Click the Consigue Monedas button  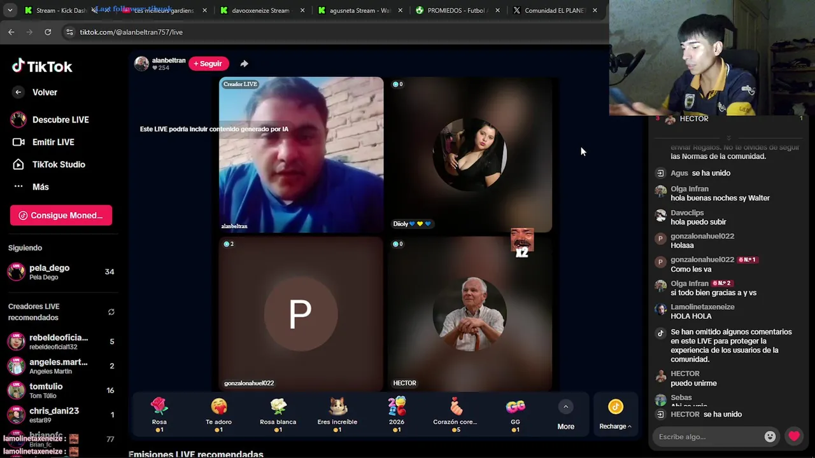click(x=61, y=215)
